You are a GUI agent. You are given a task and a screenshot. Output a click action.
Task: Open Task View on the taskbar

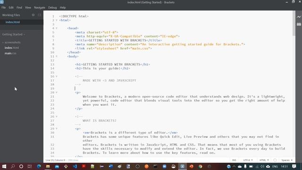[x=30, y=166]
